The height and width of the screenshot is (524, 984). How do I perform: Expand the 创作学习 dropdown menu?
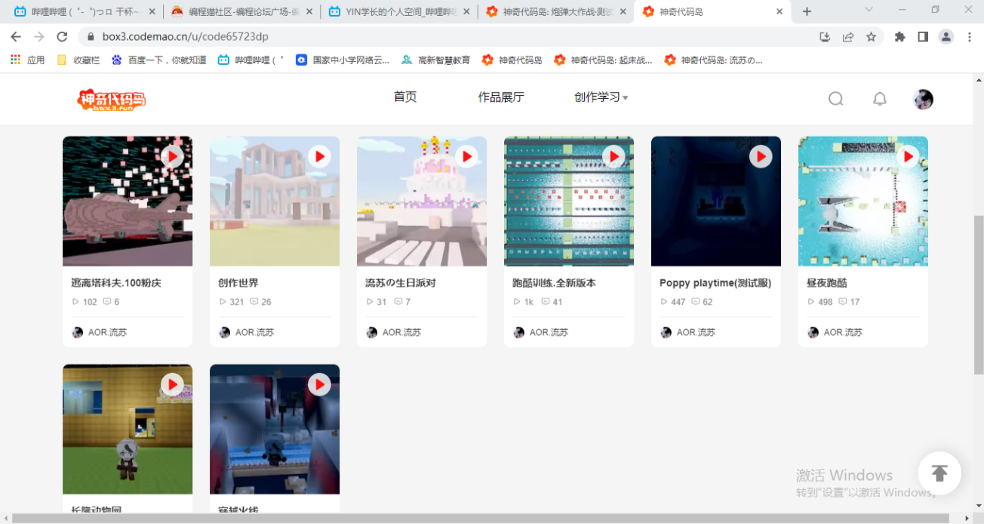click(x=601, y=97)
